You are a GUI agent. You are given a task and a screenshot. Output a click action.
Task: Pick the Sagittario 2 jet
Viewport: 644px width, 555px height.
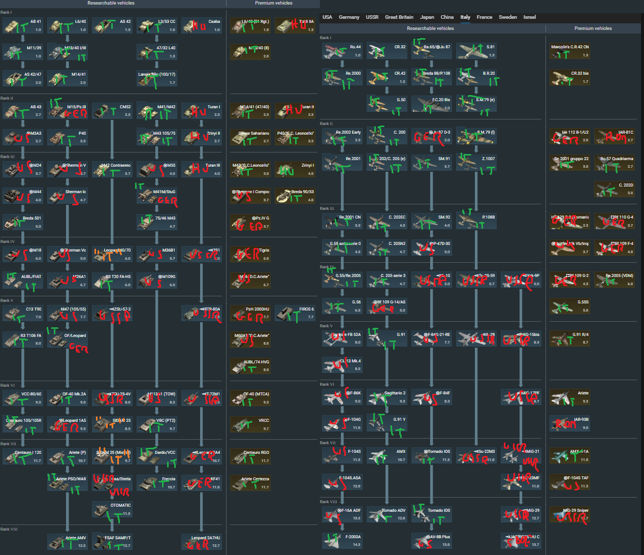pyautogui.click(x=387, y=397)
